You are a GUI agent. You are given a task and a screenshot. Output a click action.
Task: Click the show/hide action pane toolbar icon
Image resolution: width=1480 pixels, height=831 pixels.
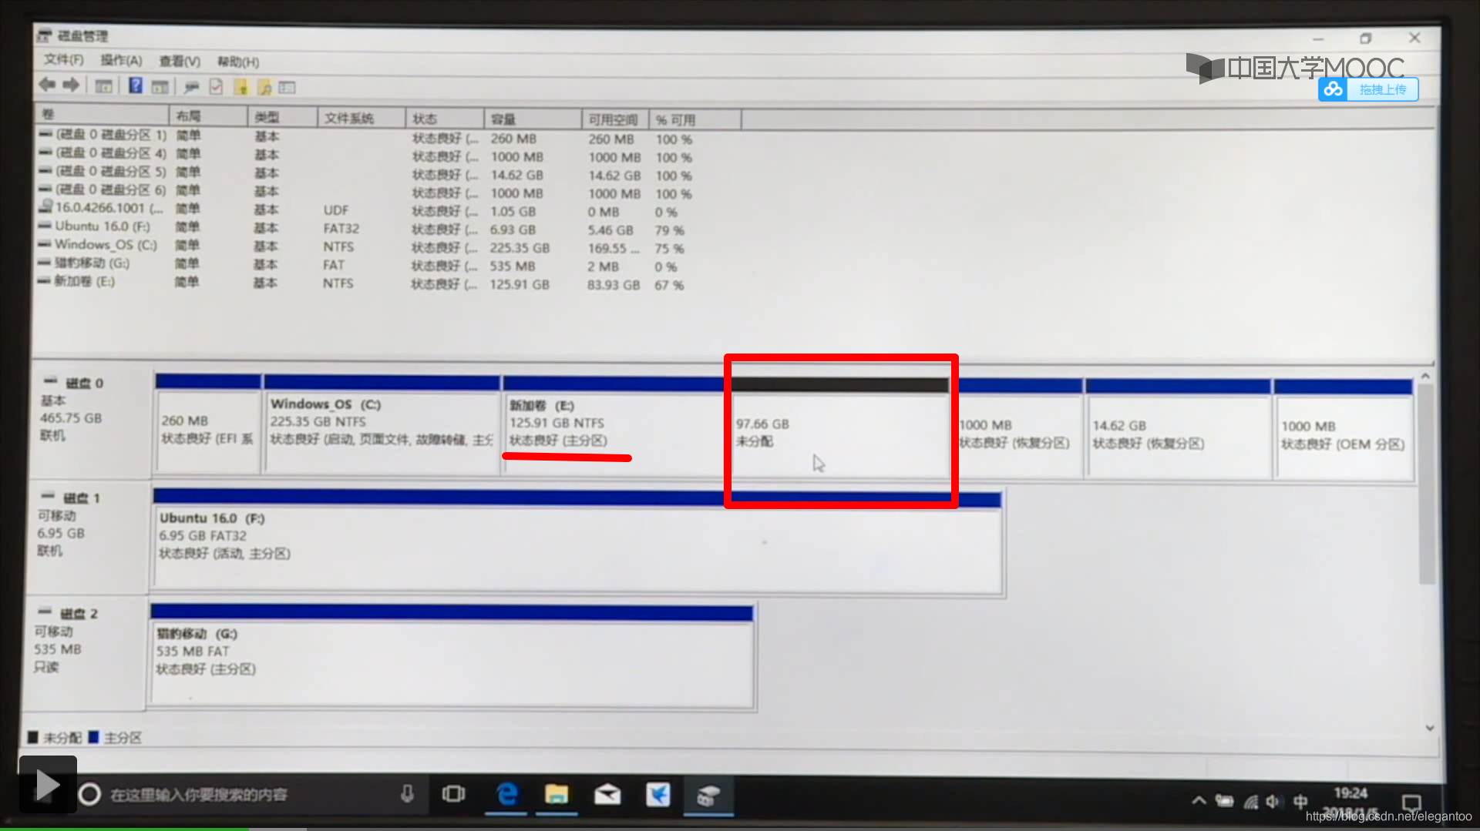coord(160,86)
